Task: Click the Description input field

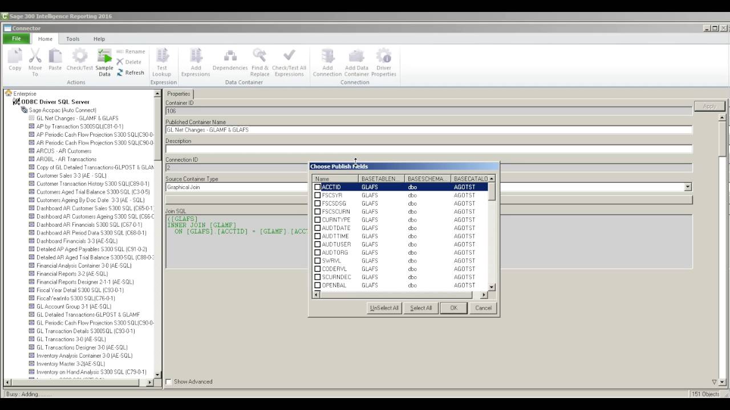Action: click(x=428, y=149)
